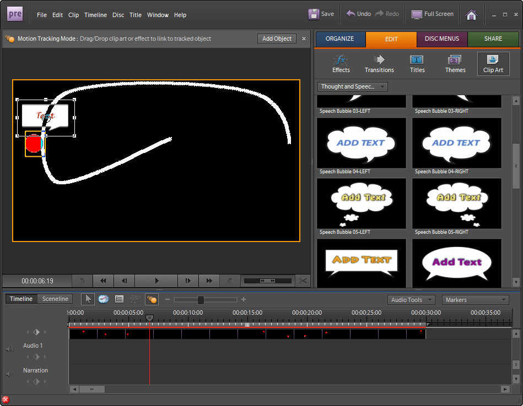Click the Time Stretch tool icon
The image size is (523, 406).
tap(104, 299)
